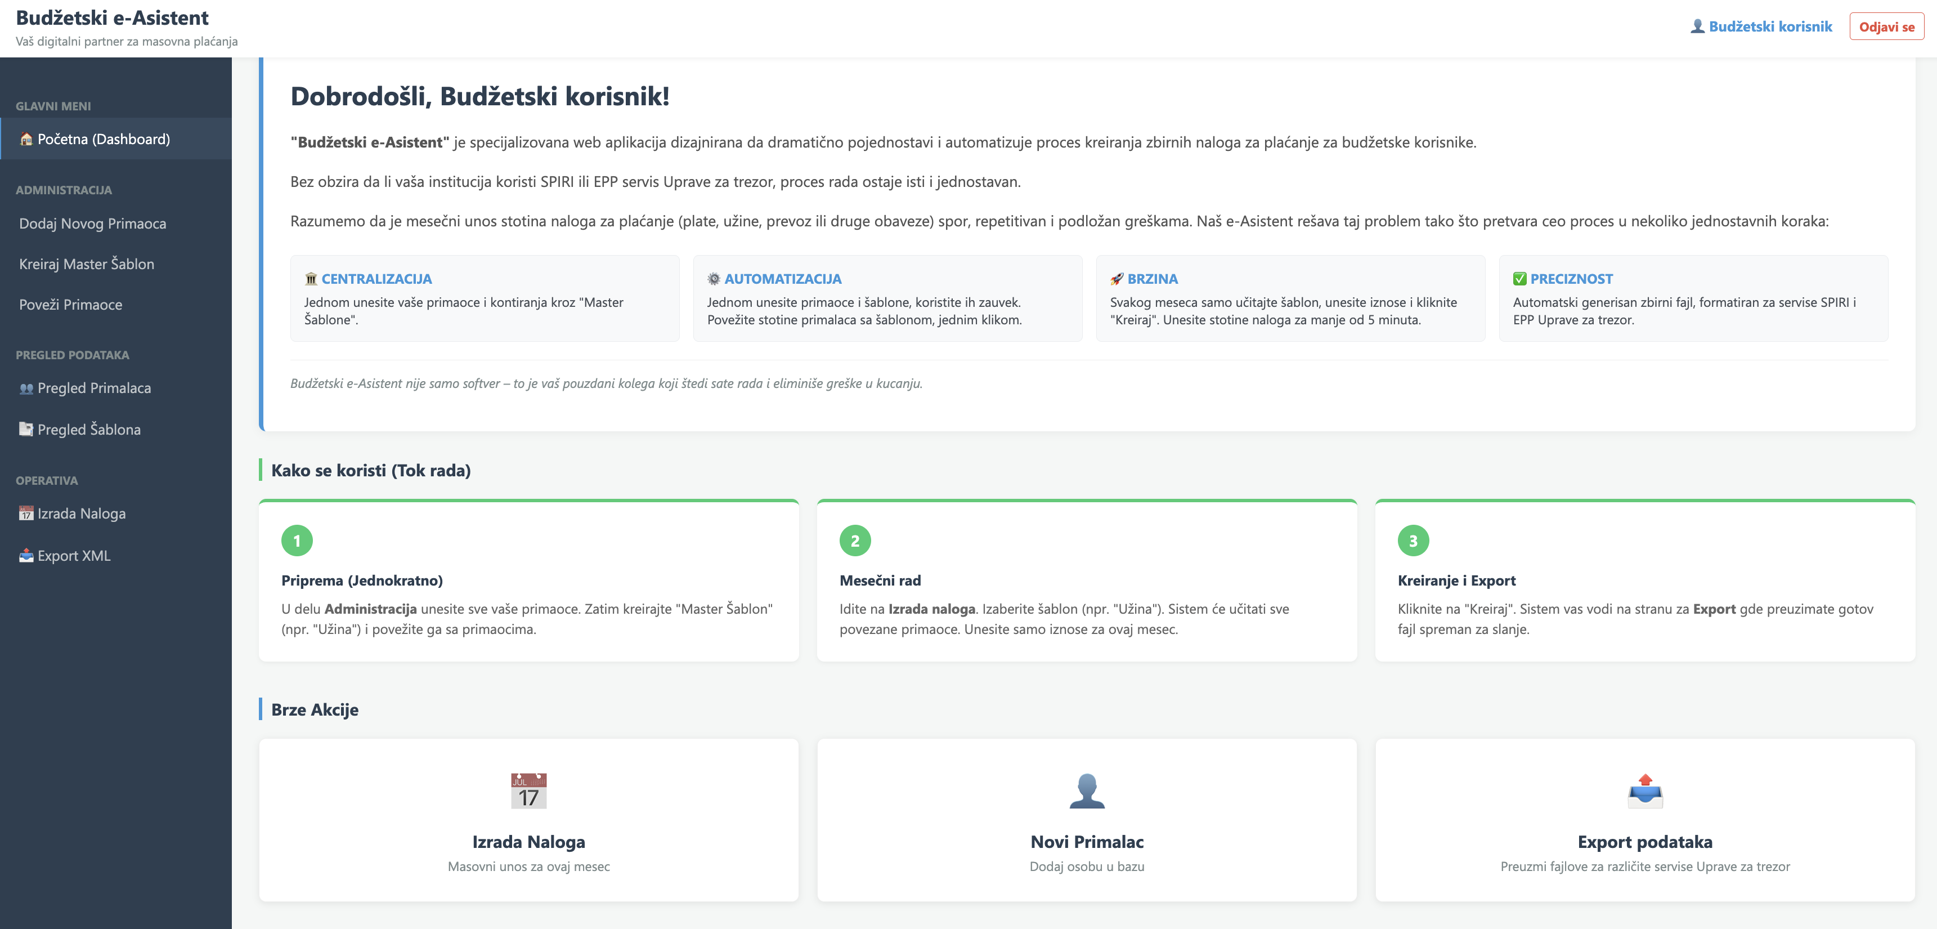The width and height of the screenshot is (1937, 929).
Task: Go to Poveži Primaoce
Action: (71, 305)
